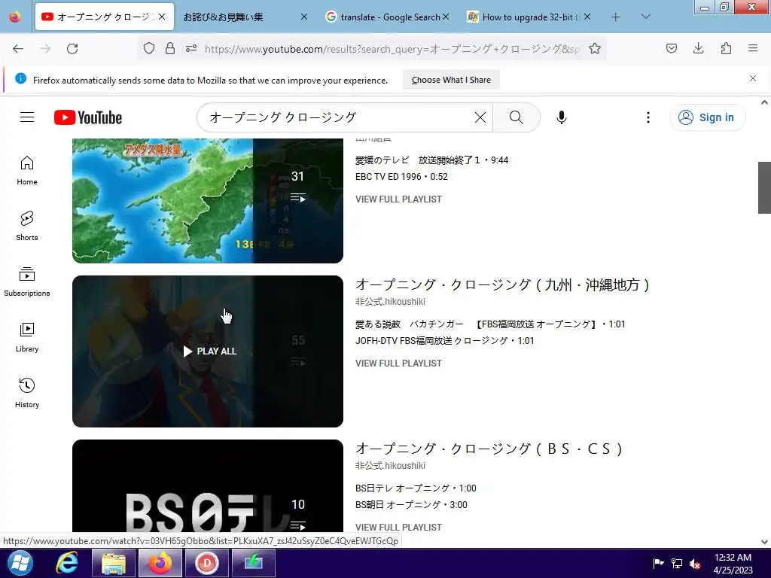Open the site permissions icon in the address bar
771x578 pixels.
[191, 48]
